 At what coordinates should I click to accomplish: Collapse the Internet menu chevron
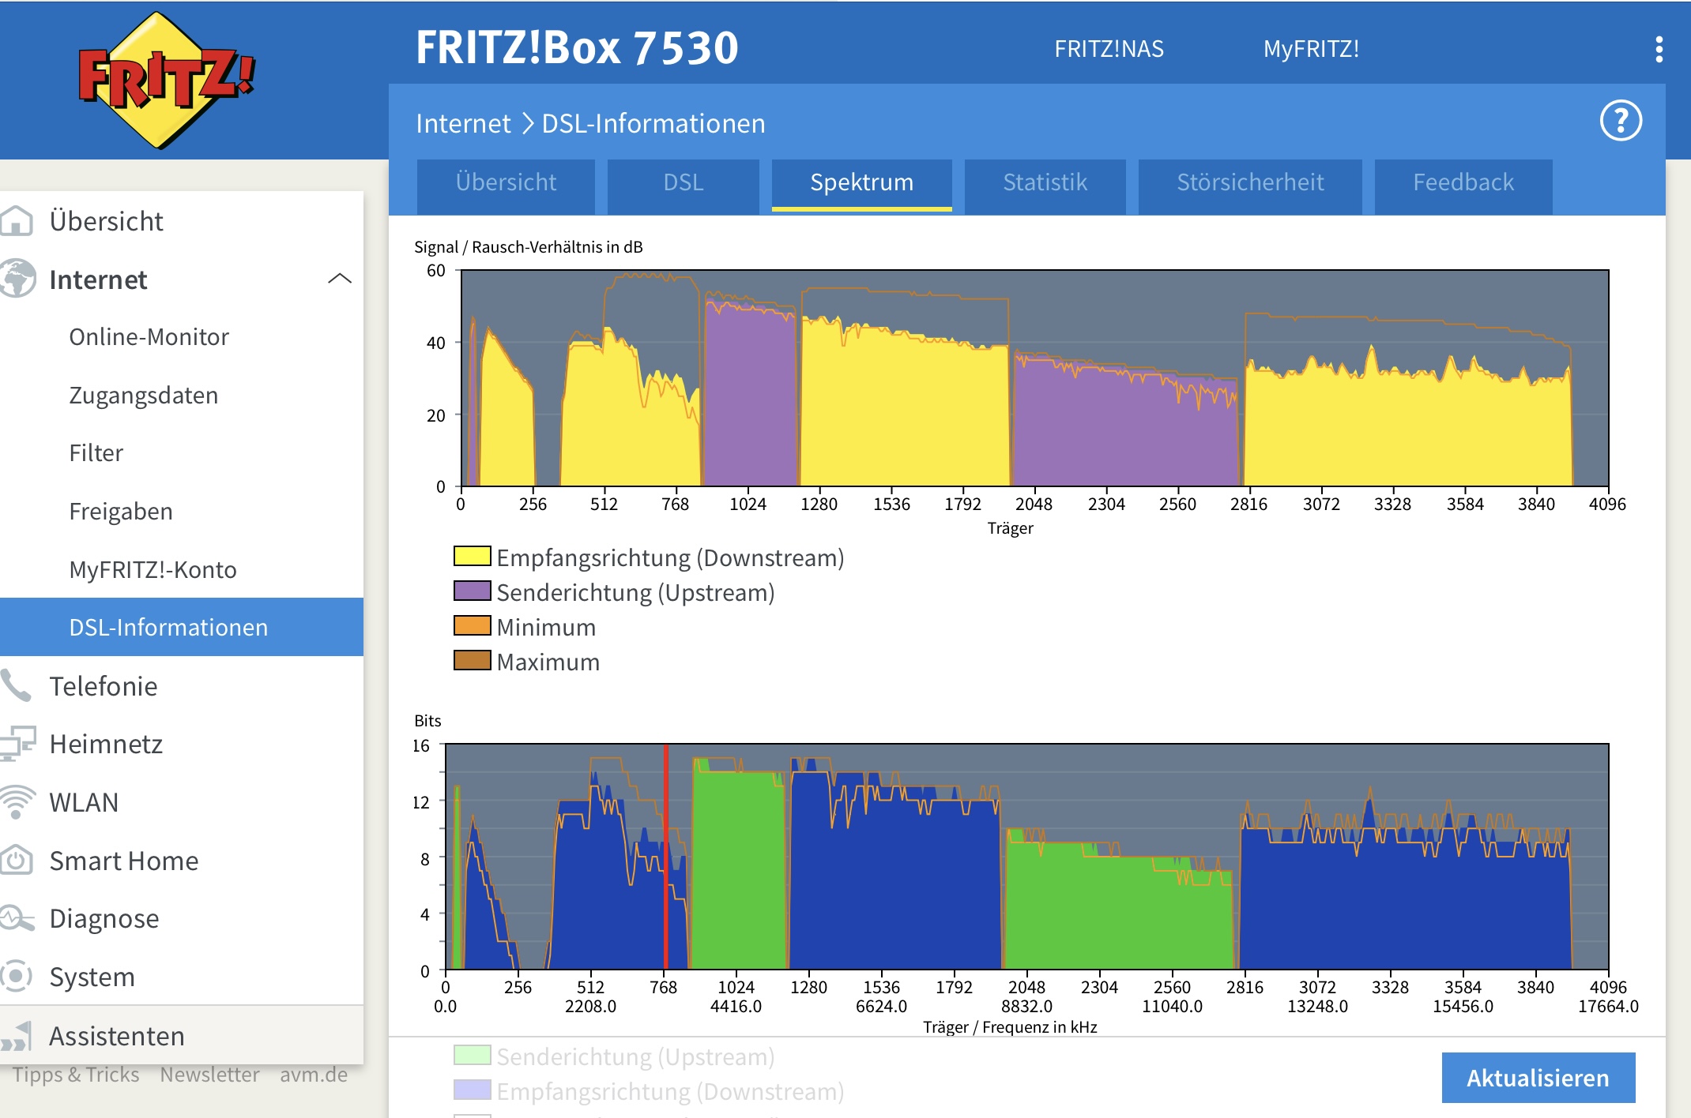[x=339, y=279]
